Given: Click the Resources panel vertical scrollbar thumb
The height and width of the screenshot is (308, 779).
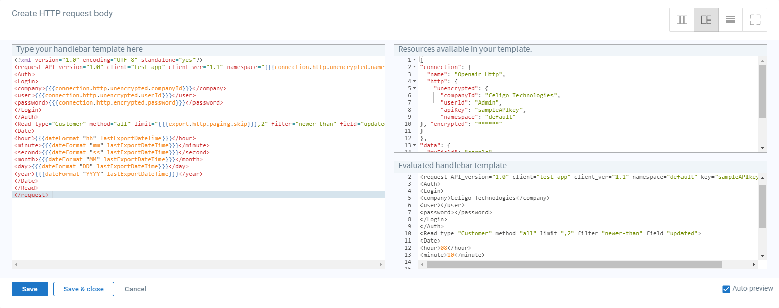Looking at the screenshot, I should point(762,91).
